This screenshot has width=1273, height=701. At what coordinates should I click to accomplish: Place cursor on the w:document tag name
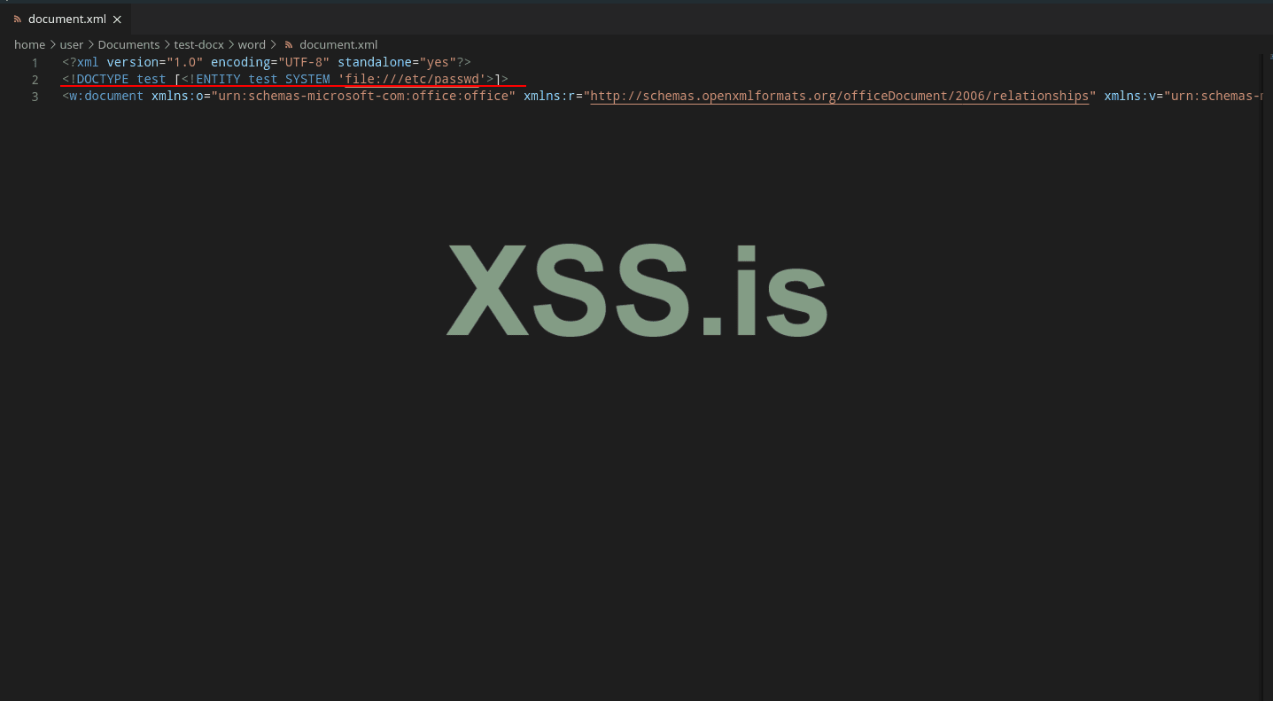tap(106, 96)
